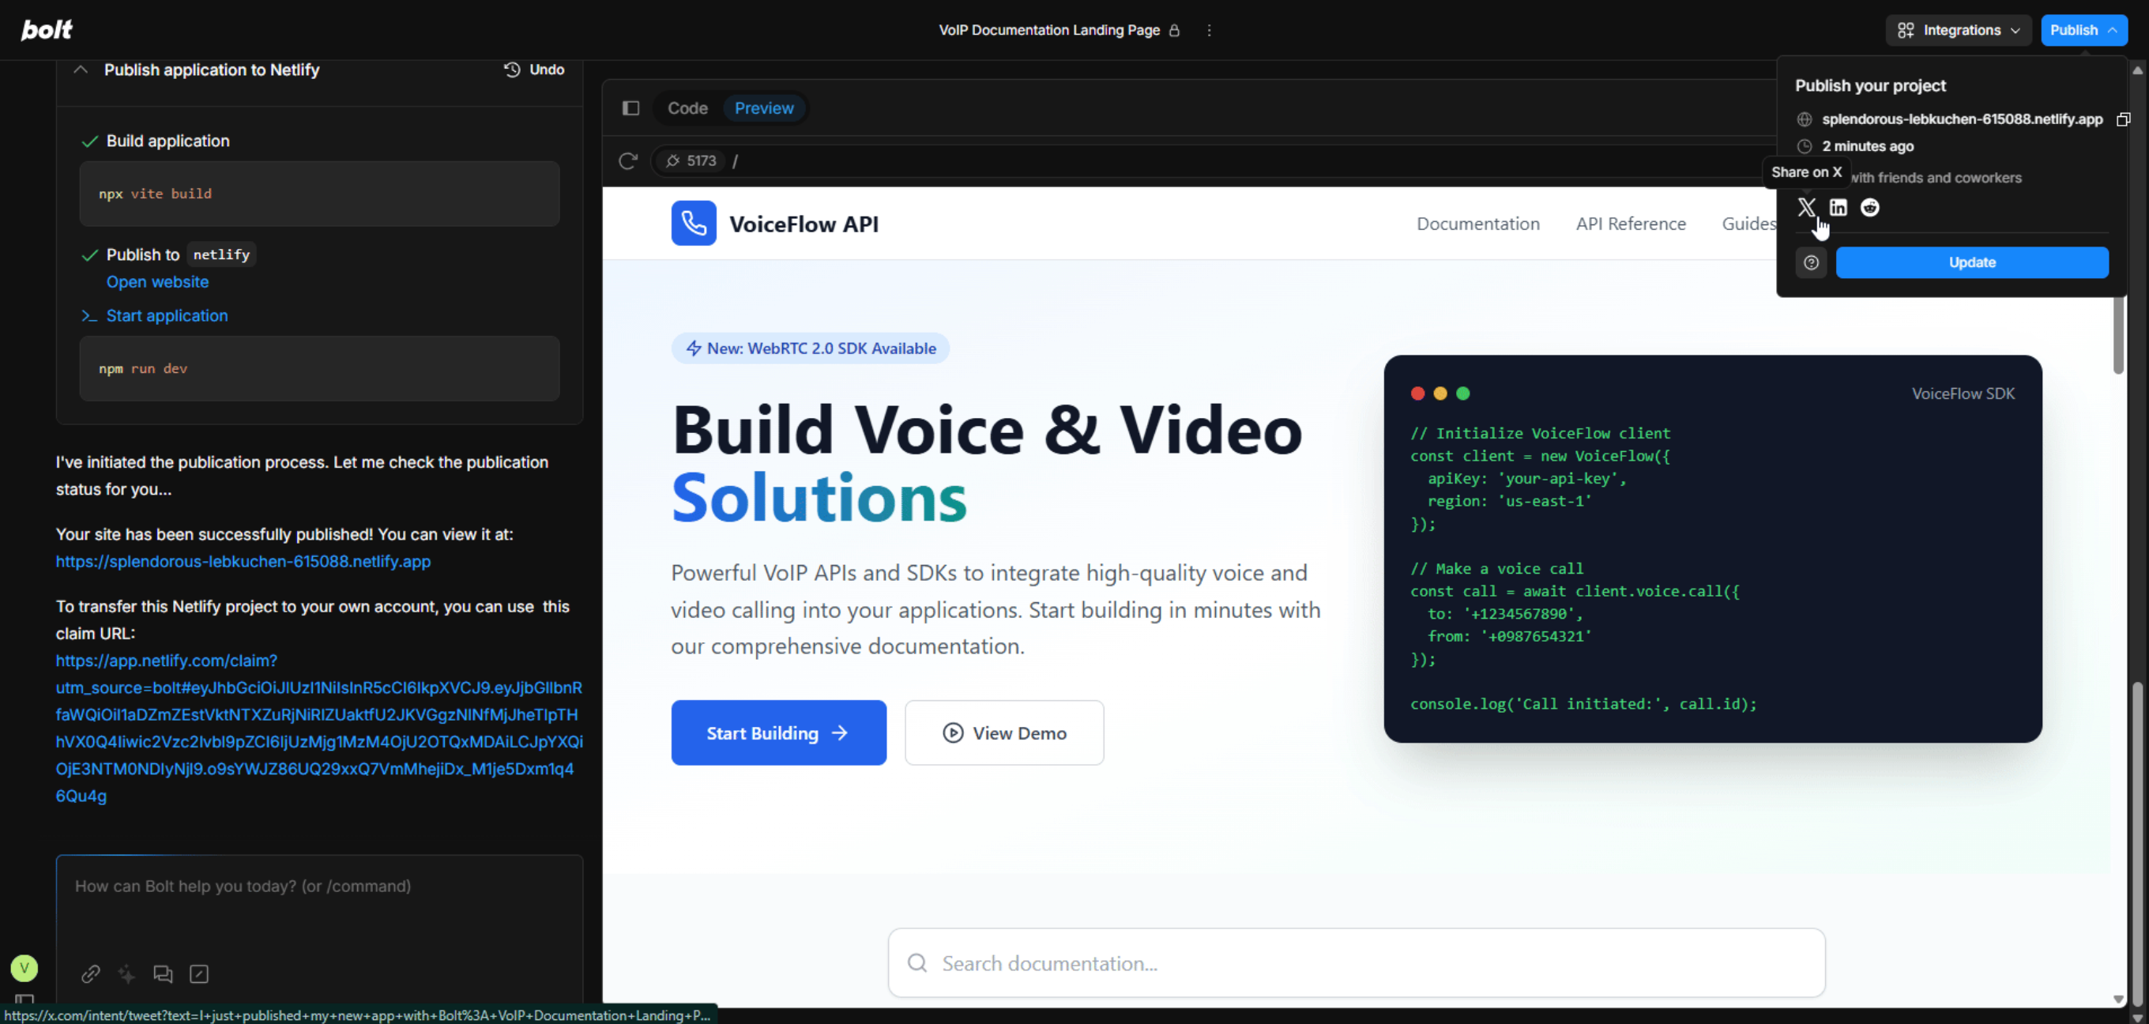Open Documentation in the VoiceFlow nav
Image resolution: width=2149 pixels, height=1024 pixels.
click(1478, 224)
